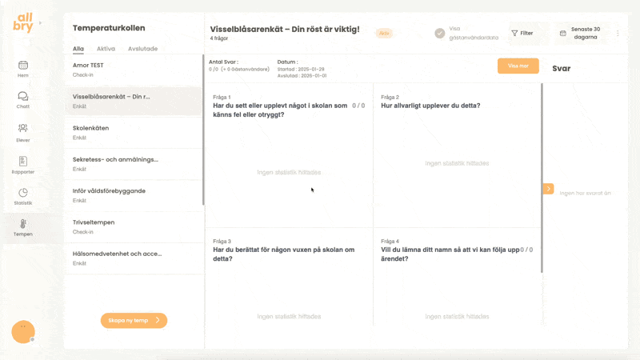
Task: Open the Senaste 30 dagarna date selector
Action: (585, 34)
